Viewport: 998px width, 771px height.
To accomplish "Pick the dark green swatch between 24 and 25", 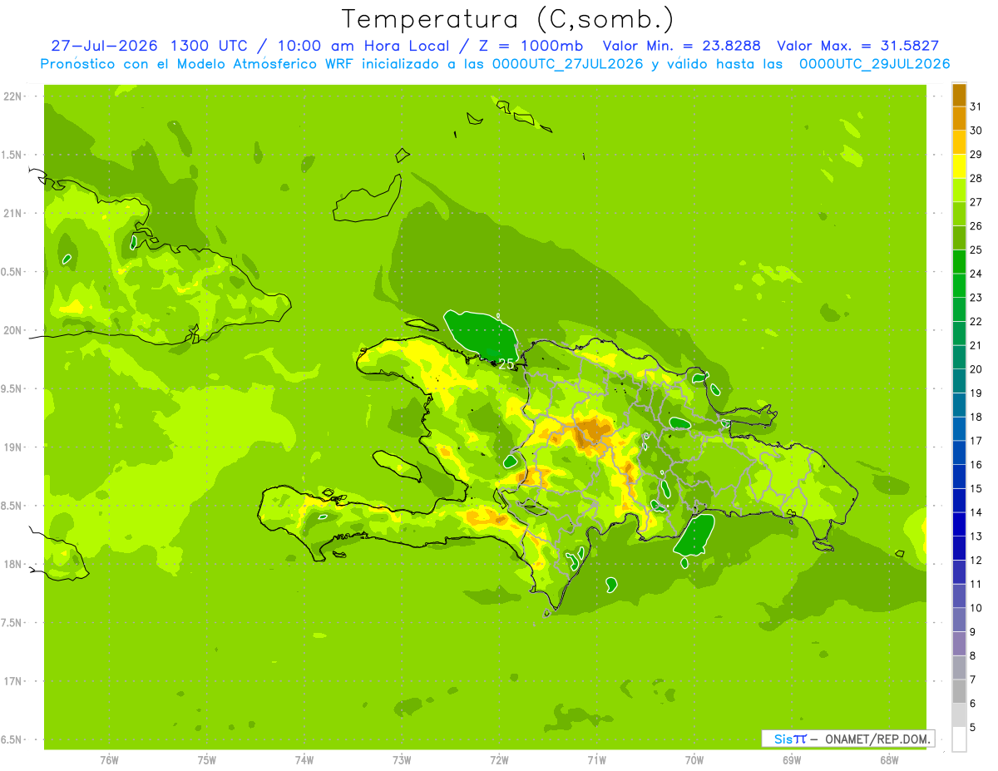I will tap(959, 262).
